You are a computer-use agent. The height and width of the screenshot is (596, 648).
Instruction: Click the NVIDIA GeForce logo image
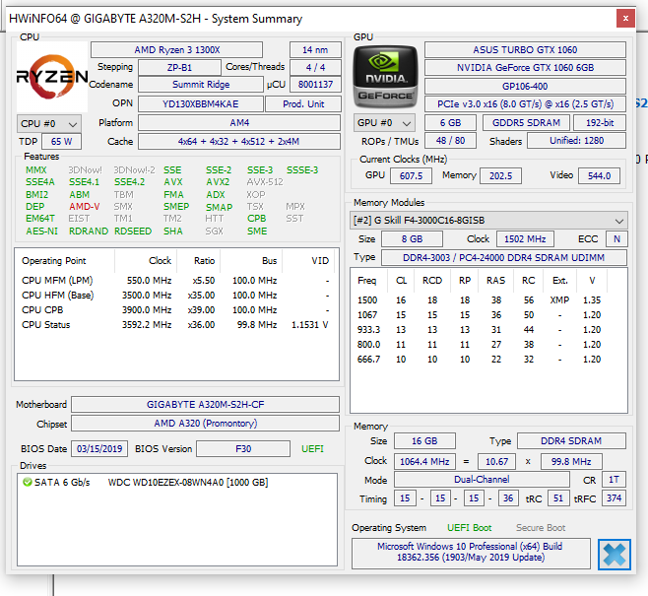click(x=385, y=77)
